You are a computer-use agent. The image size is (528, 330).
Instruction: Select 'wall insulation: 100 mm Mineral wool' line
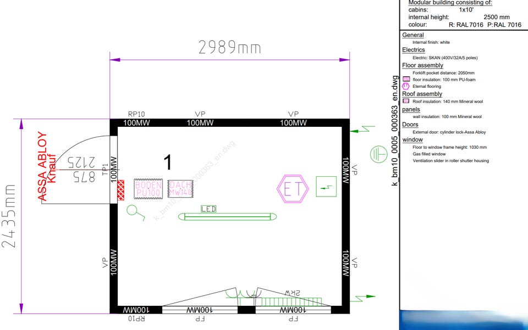pyautogui.click(x=447, y=116)
